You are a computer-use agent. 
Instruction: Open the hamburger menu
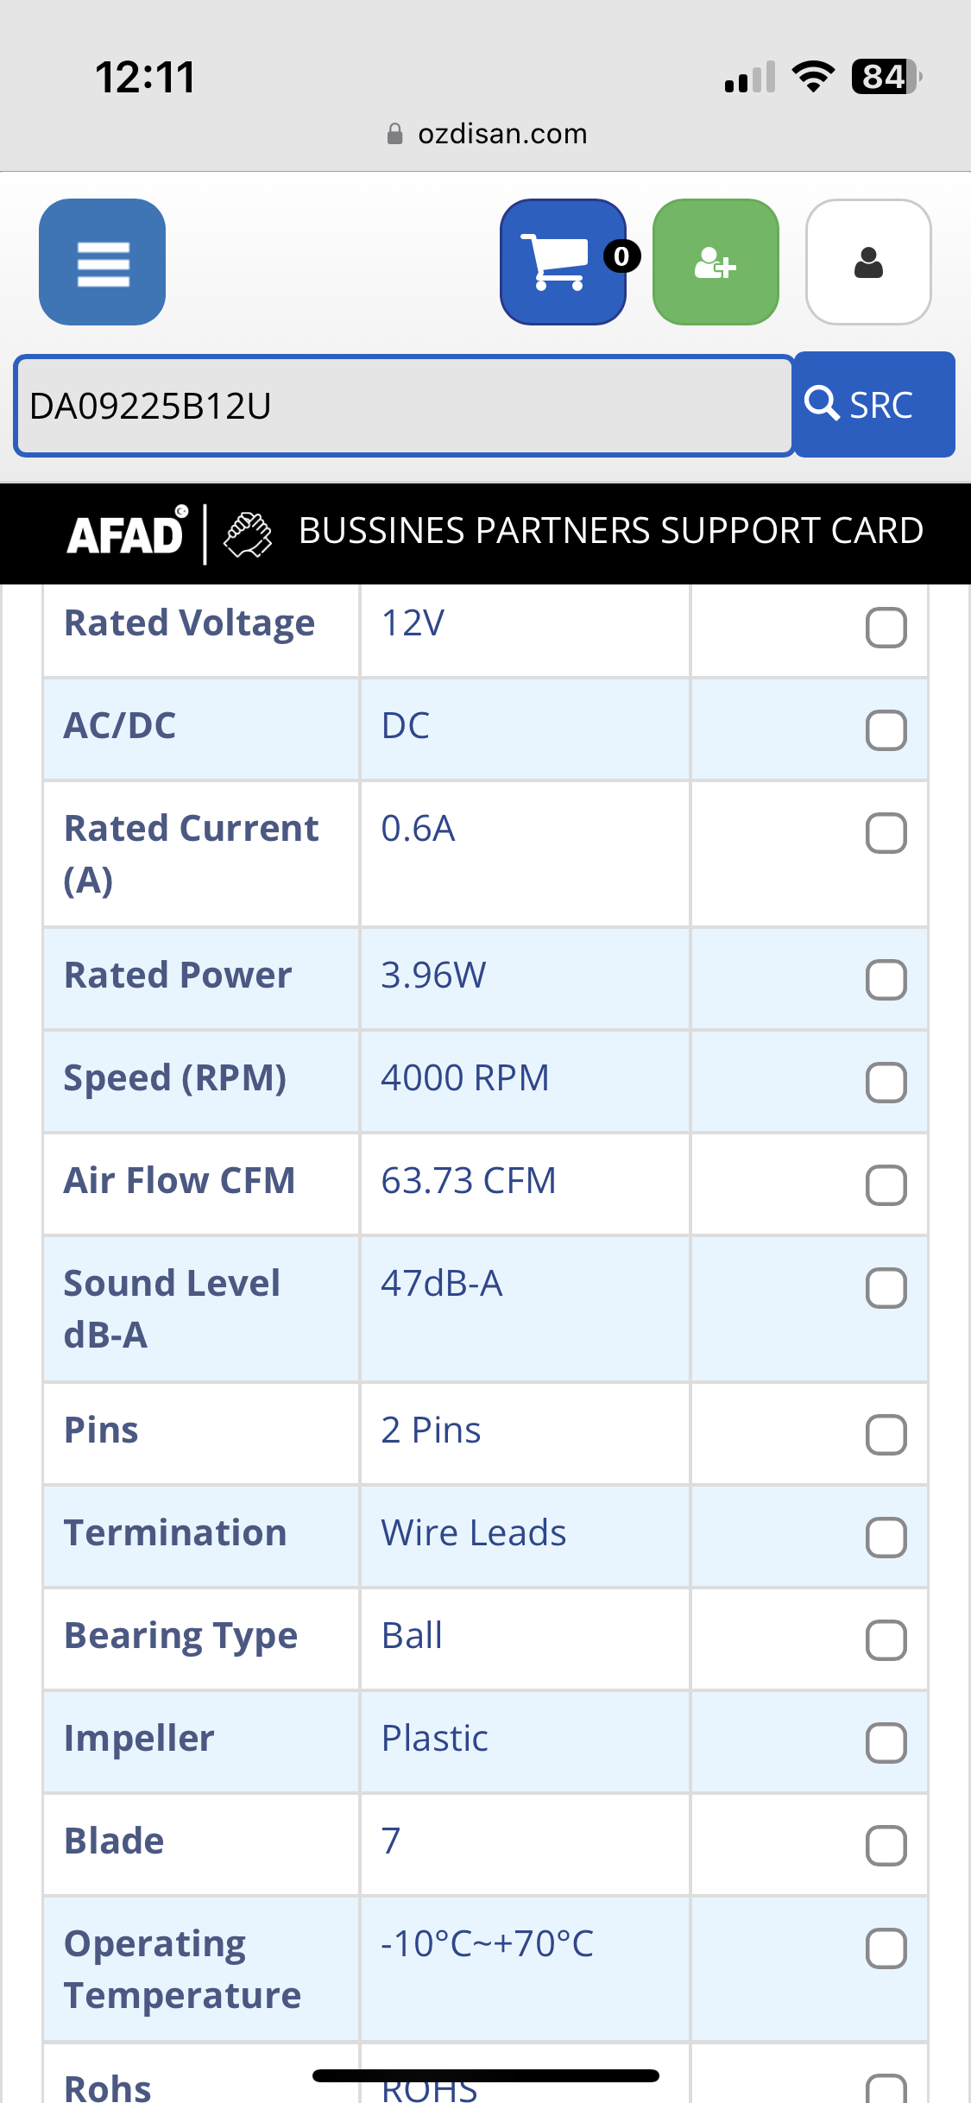pyautogui.click(x=102, y=262)
